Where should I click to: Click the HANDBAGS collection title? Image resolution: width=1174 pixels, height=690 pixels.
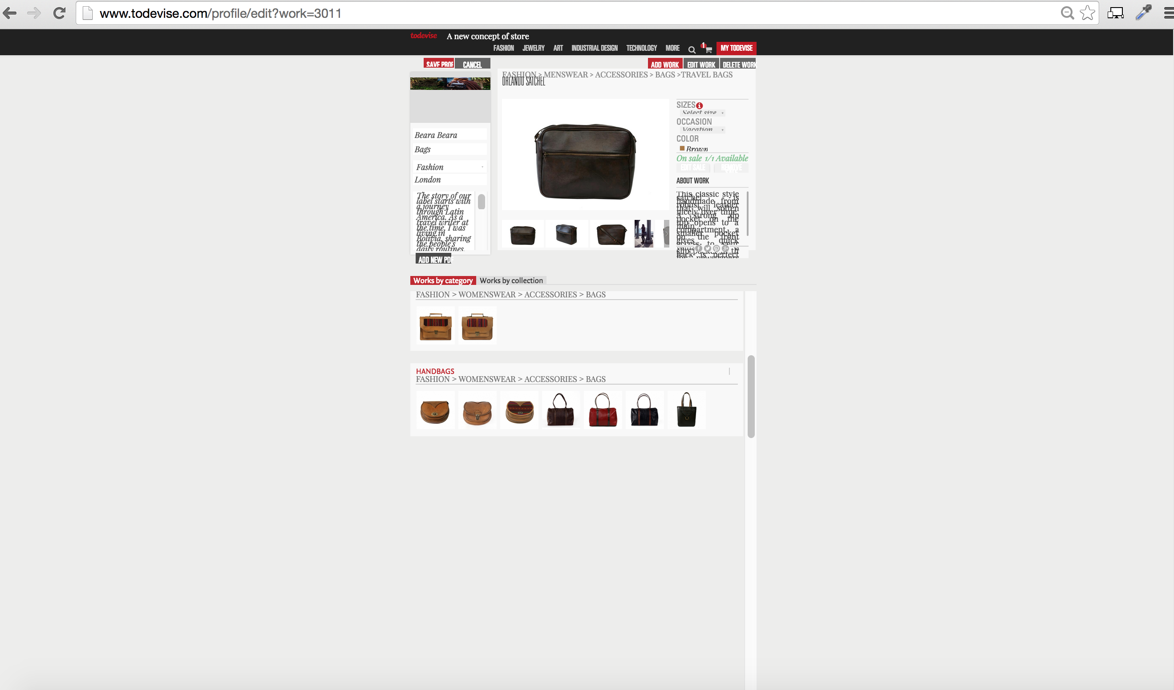click(x=435, y=371)
